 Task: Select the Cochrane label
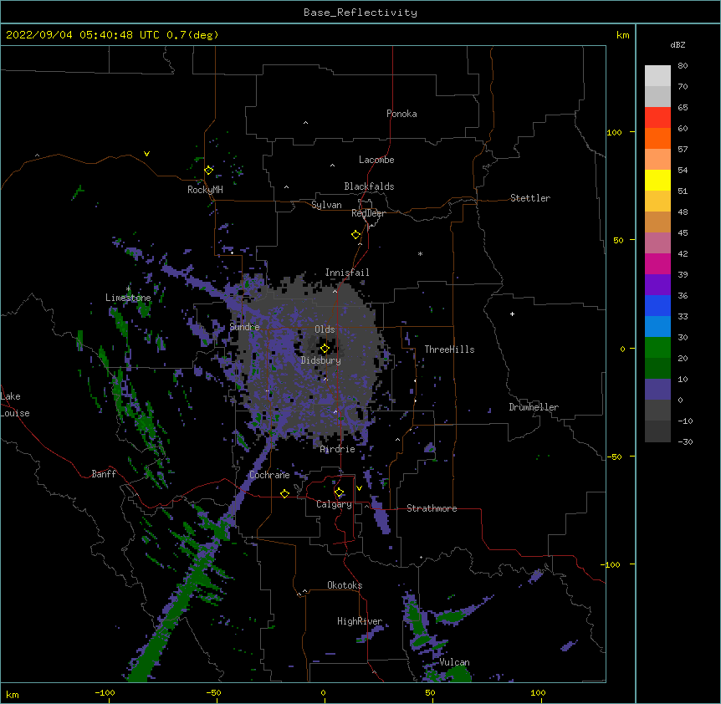269,475
